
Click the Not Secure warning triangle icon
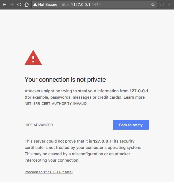(35, 4)
